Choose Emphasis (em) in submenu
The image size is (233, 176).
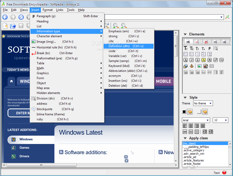pos(129,31)
